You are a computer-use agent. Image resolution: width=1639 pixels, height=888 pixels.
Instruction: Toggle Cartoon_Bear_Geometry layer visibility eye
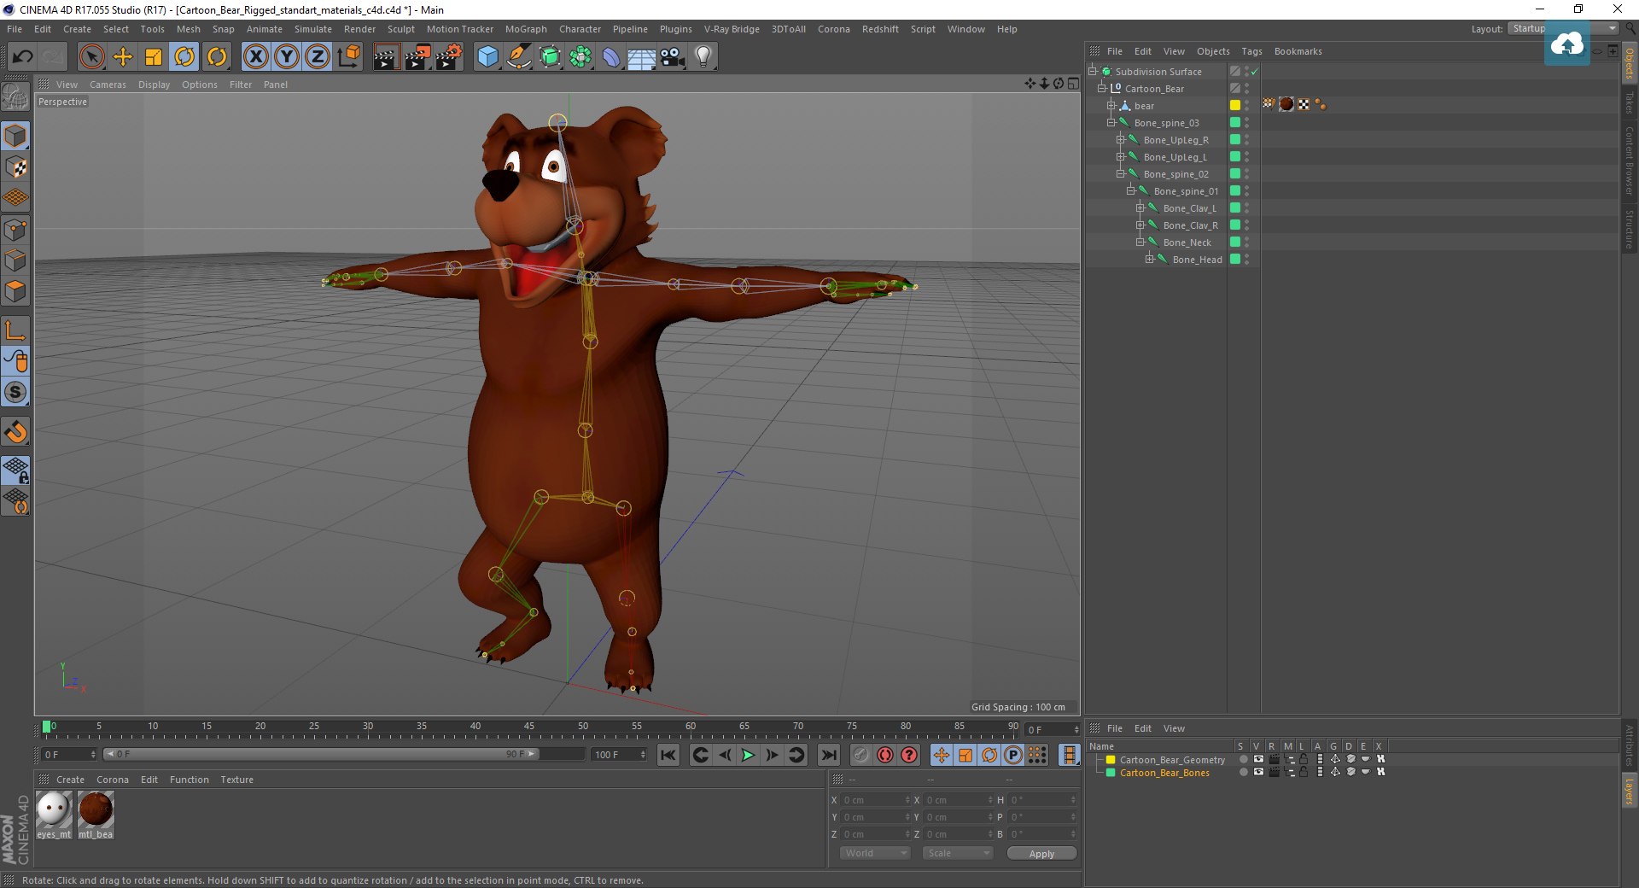(1258, 759)
